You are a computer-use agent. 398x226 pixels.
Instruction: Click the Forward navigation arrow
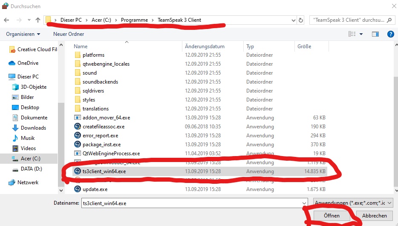(x=19, y=20)
